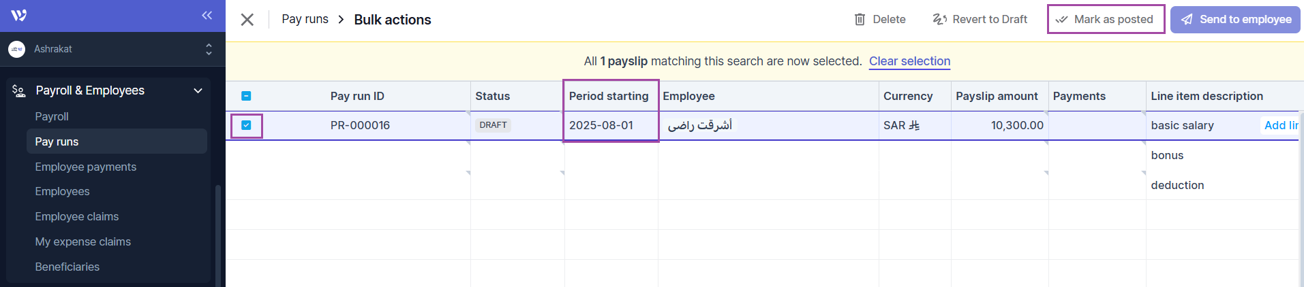Click the Period starting cell 2025-08-01
The height and width of the screenshot is (287, 1304).
click(x=601, y=125)
